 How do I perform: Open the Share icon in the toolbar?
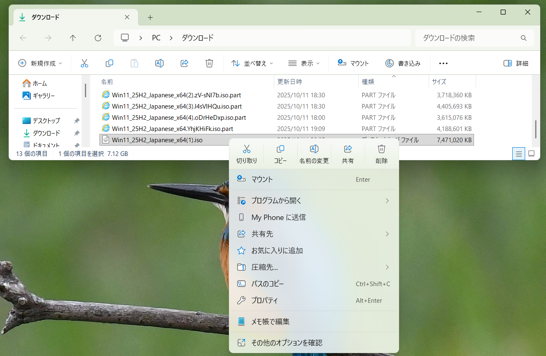[184, 63]
